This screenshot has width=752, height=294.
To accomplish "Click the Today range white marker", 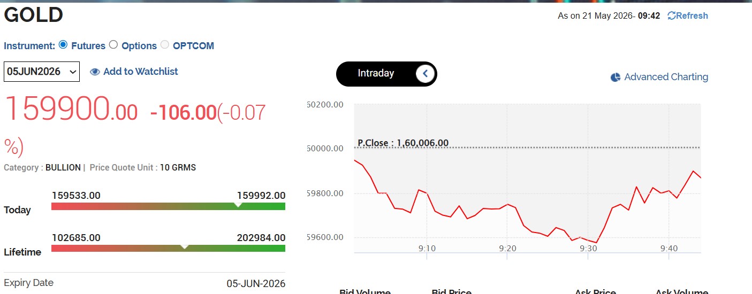I will point(238,205).
